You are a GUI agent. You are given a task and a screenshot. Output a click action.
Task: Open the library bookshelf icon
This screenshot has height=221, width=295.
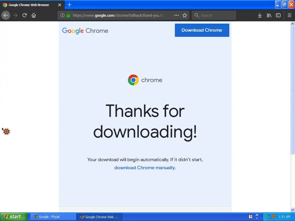tap(269, 16)
